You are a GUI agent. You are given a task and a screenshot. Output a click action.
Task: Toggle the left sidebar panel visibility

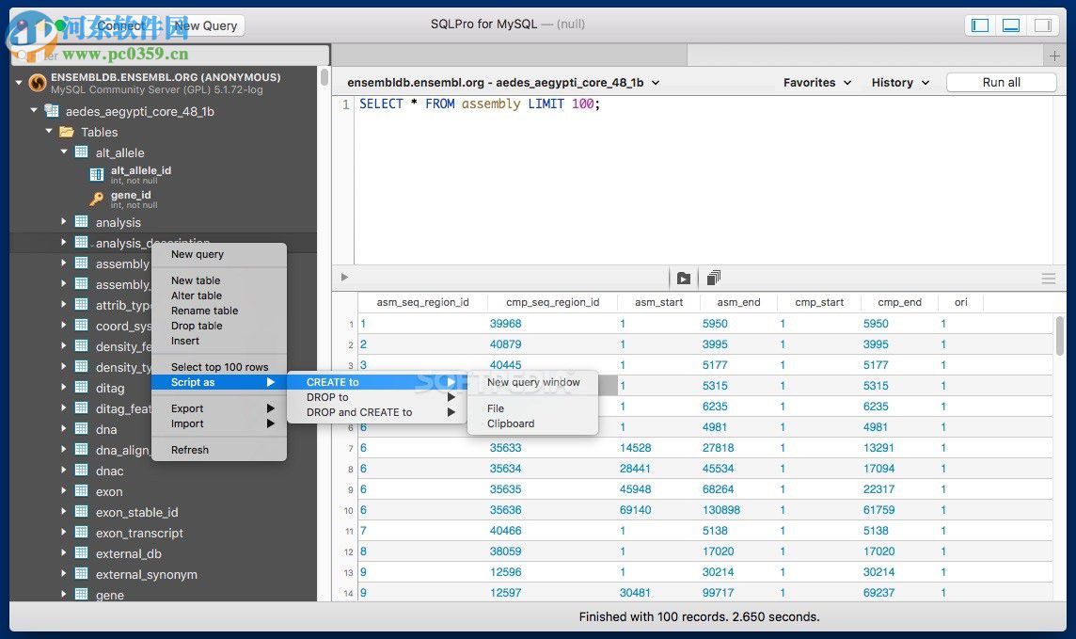click(x=978, y=25)
